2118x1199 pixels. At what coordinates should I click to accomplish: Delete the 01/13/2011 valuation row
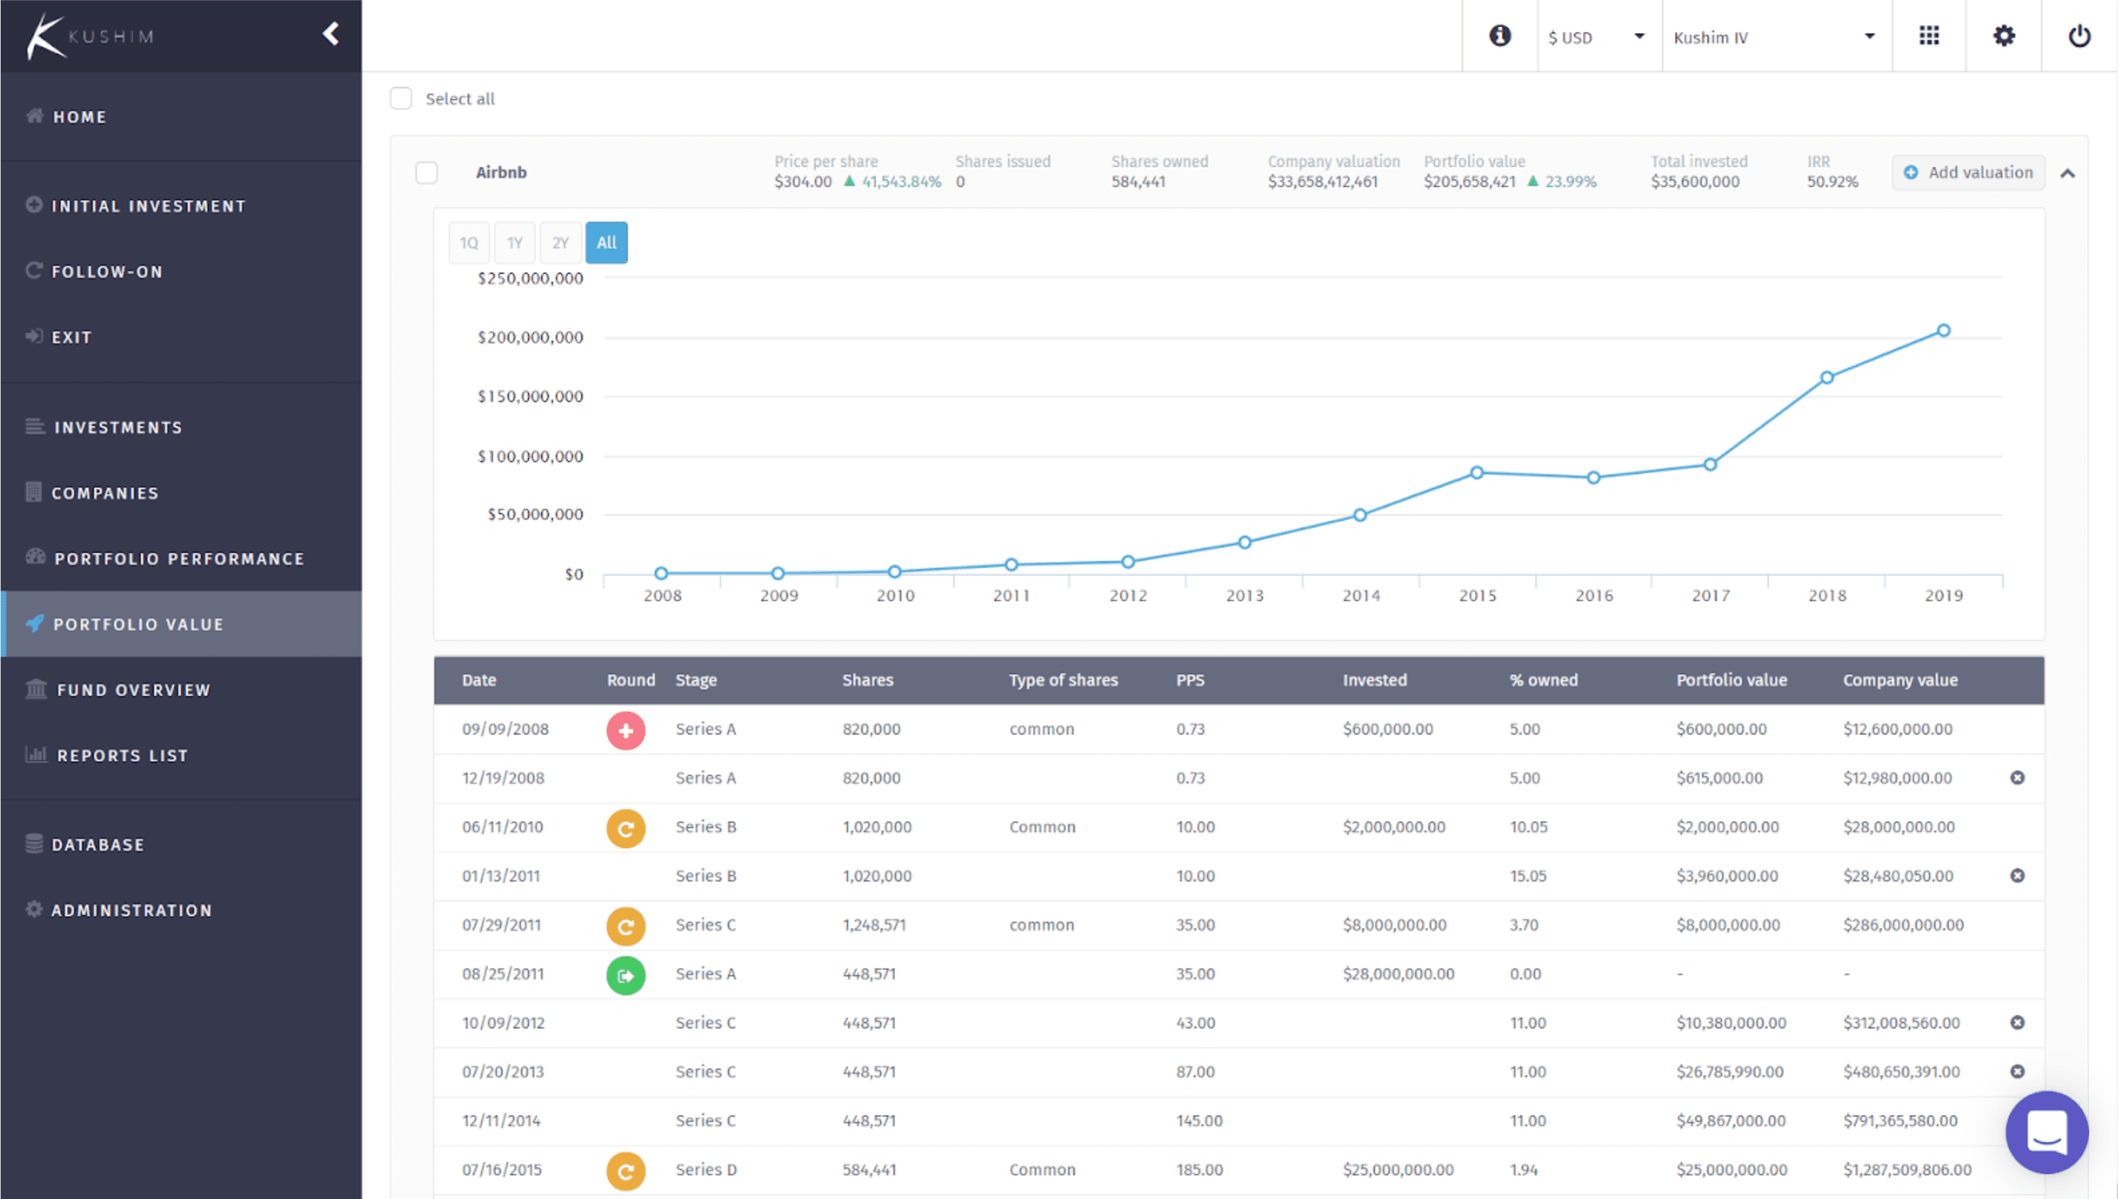pyautogui.click(x=2017, y=875)
